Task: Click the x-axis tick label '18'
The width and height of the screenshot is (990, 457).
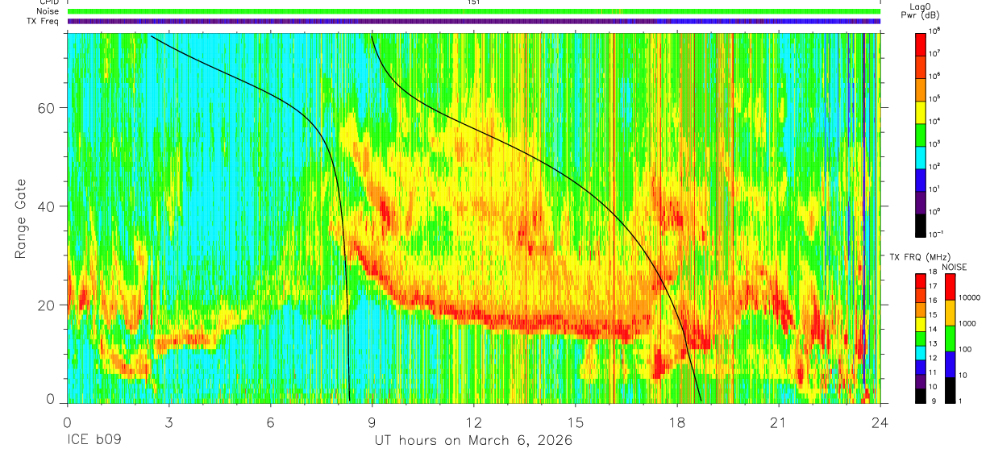Action: pos(677,422)
